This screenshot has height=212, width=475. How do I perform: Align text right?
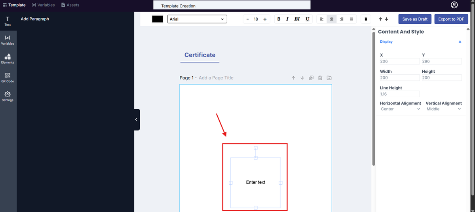coord(341,19)
